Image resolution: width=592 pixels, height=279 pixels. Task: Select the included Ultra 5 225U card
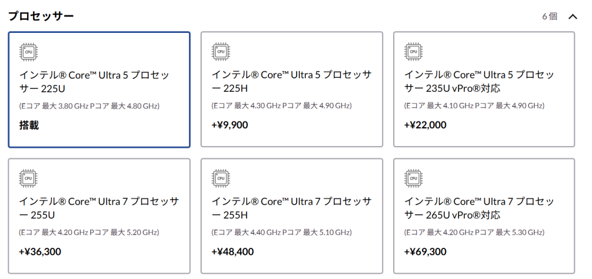pyautogui.click(x=99, y=90)
